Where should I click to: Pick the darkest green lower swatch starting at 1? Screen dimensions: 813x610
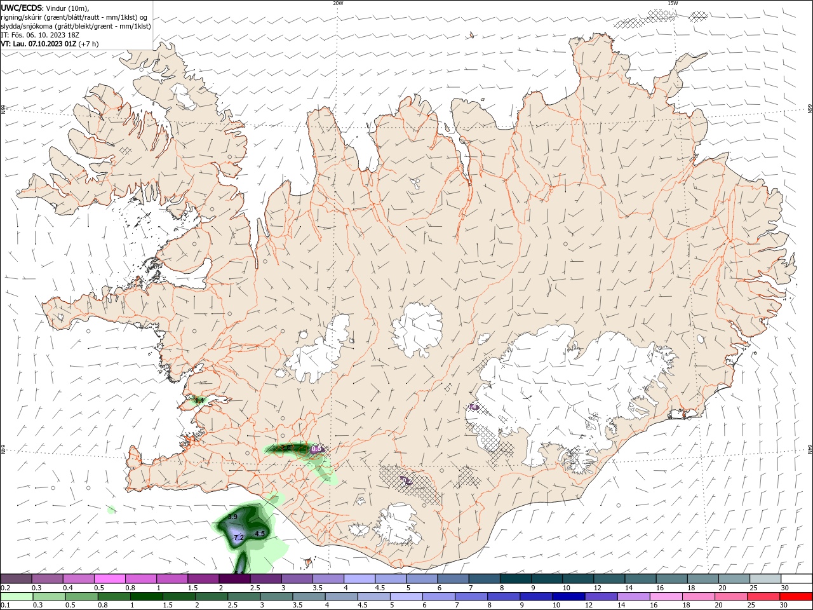pos(146,597)
